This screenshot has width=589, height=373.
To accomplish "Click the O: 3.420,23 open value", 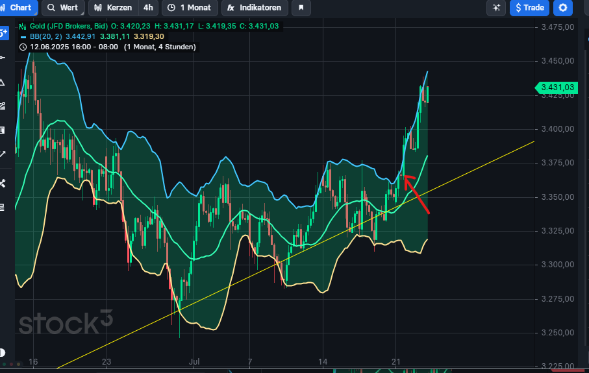I will pyautogui.click(x=131, y=26).
